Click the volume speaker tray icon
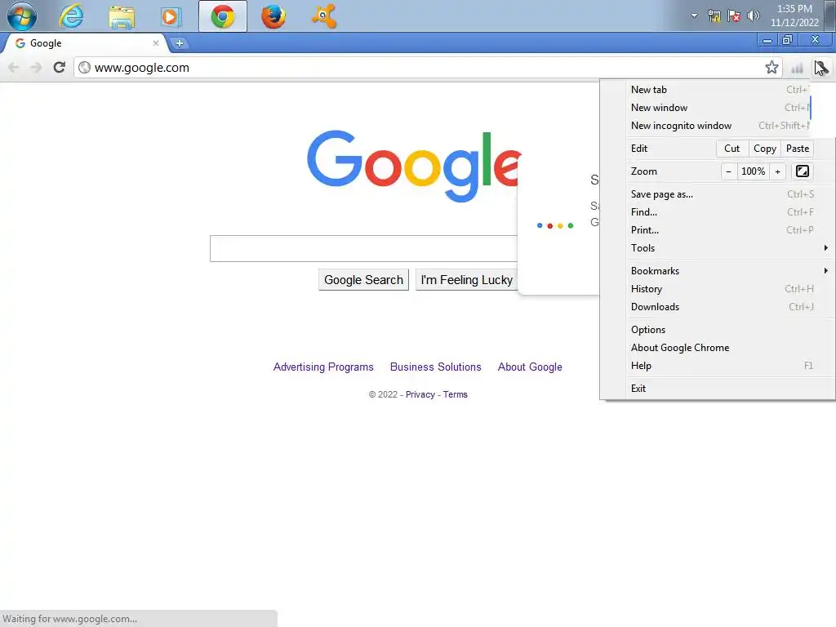This screenshot has width=836, height=627. click(x=754, y=16)
